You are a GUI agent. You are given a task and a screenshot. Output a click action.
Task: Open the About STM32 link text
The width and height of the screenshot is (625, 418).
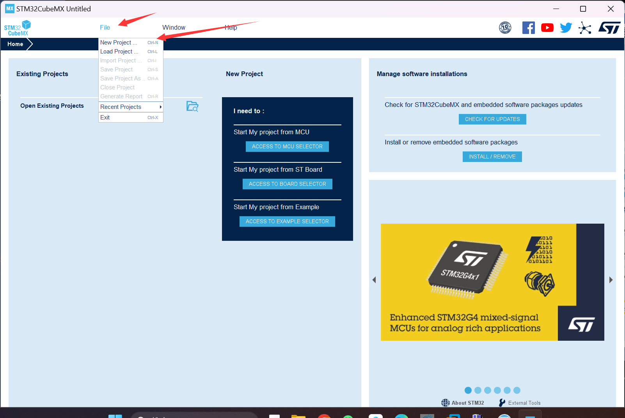tap(468, 403)
